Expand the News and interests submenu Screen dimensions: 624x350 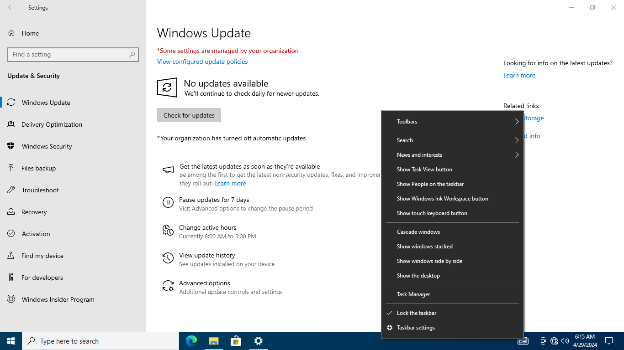point(452,155)
